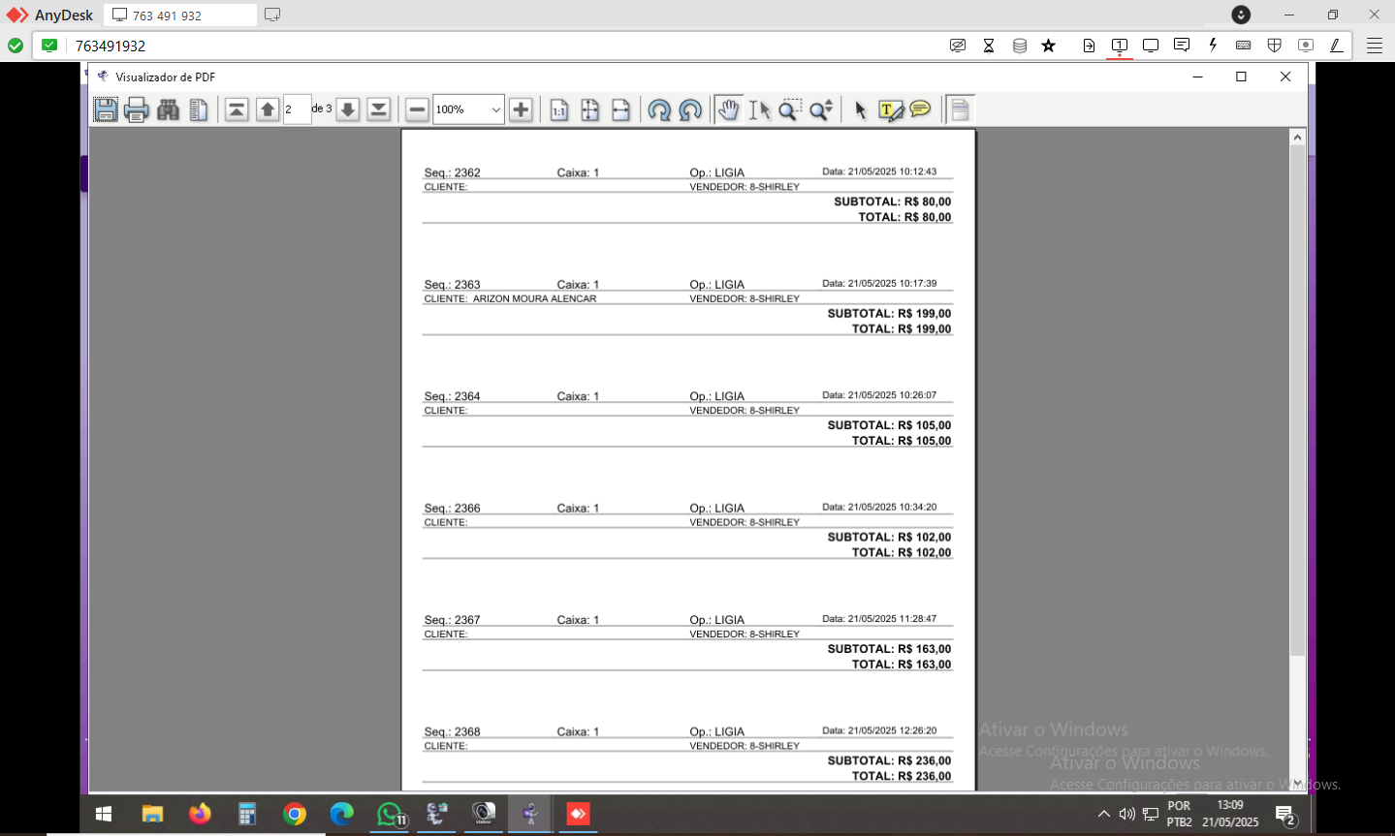Select the text selection tool
Image resolution: width=1395 pixels, height=836 pixels.
(x=759, y=109)
